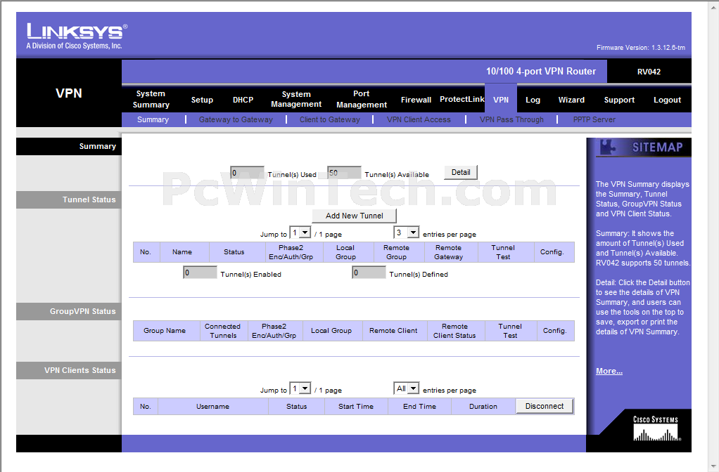The height and width of the screenshot is (472, 719).
Task: Select the Summary sub-menu item
Action: click(x=153, y=119)
